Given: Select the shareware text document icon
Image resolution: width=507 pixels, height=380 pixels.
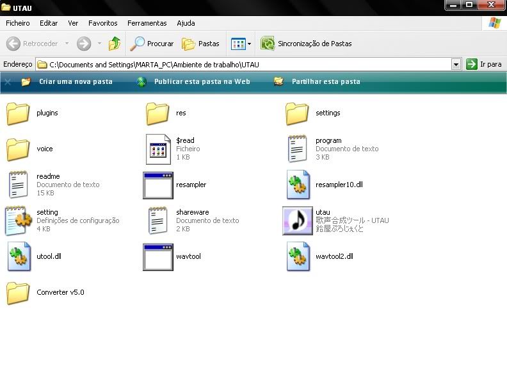Looking at the screenshot, I should click(157, 220).
